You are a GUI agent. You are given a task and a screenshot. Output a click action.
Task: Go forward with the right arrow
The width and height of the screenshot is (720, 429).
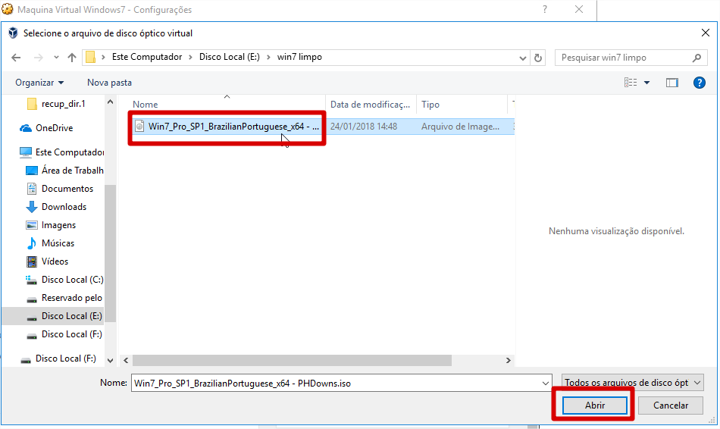point(39,58)
